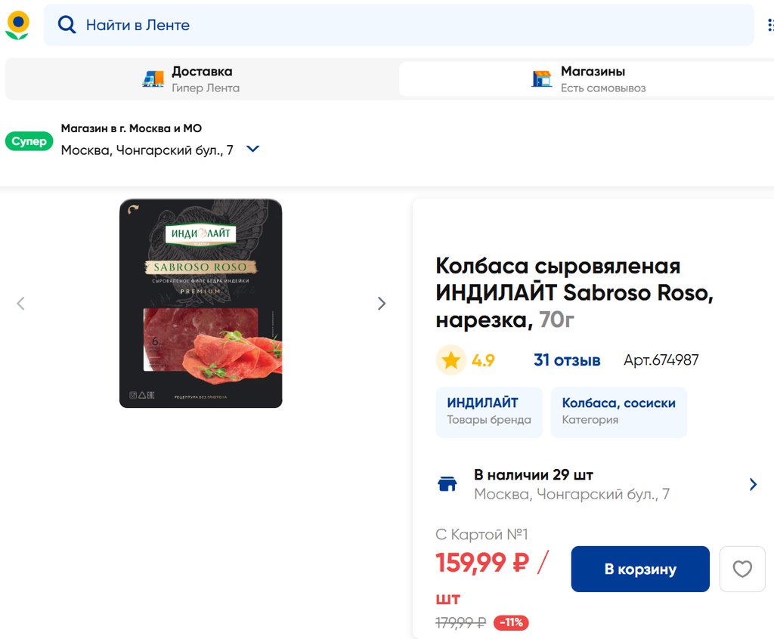Open the 31 отзыв reviews link
The image size is (774, 639).
click(567, 360)
